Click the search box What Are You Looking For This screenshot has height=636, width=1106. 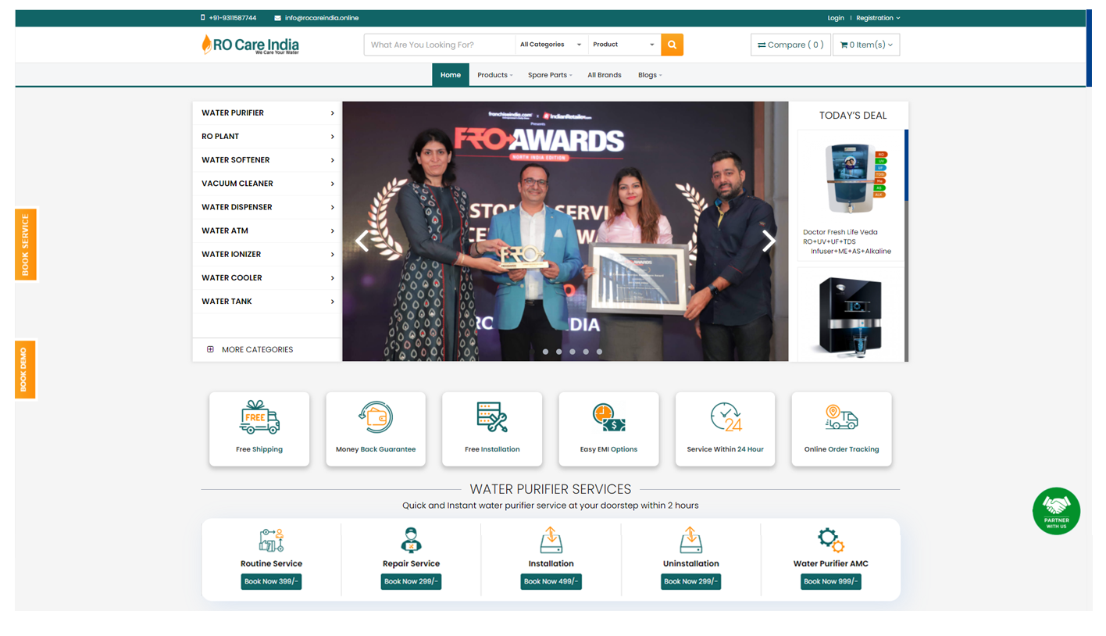(440, 45)
